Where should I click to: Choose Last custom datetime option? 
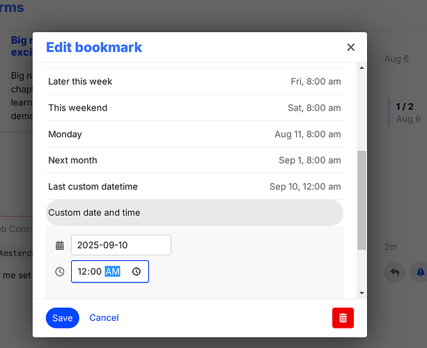[x=194, y=187]
